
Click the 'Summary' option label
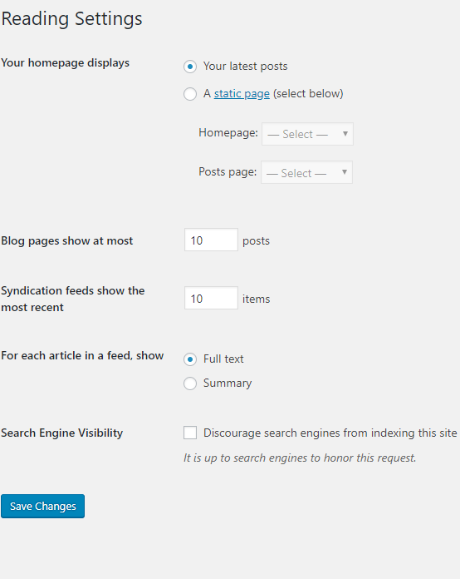coord(228,384)
